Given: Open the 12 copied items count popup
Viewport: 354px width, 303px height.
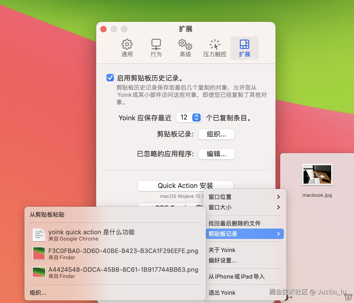Looking at the screenshot, I should pyautogui.click(x=189, y=117).
